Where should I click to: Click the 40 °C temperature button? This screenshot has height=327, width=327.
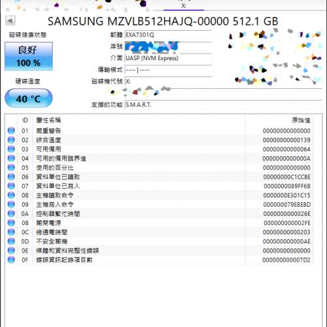click(x=29, y=99)
